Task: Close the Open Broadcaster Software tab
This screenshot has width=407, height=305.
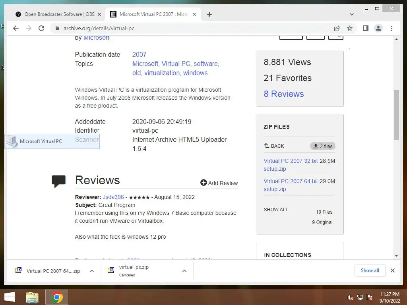Action: tap(99, 14)
